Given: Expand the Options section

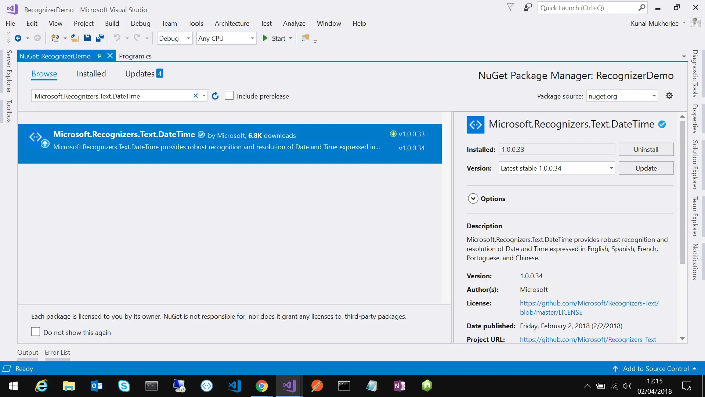Looking at the screenshot, I should click(473, 198).
